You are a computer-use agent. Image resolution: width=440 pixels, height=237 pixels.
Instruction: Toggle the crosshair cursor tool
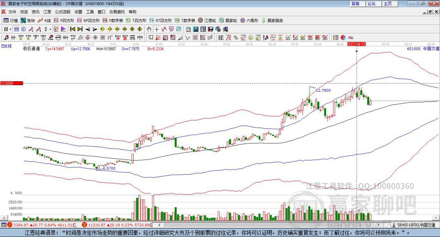pos(156,29)
